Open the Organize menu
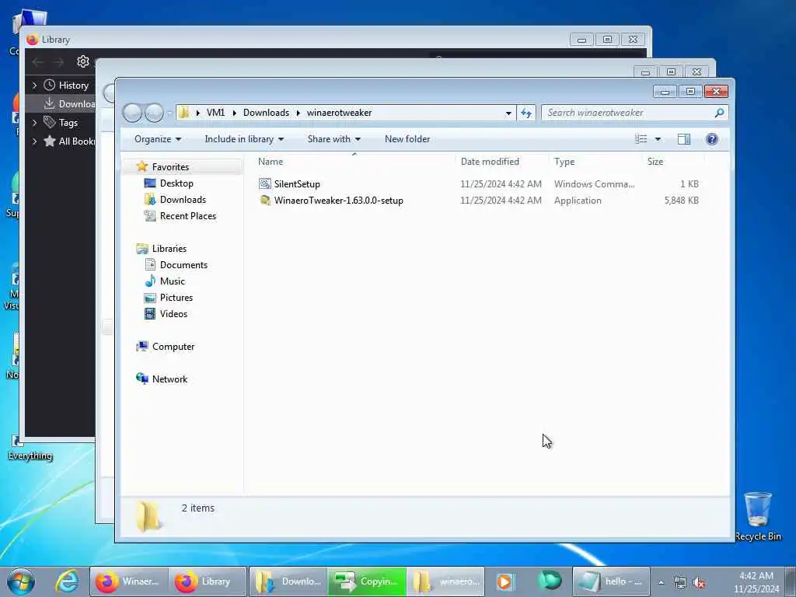Image resolution: width=796 pixels, height=597 pixels. 157,139
